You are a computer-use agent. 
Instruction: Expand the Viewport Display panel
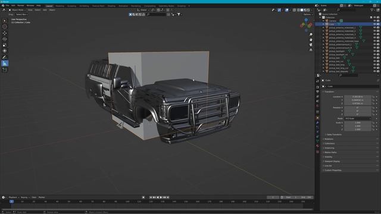click(x=332, y=161)
